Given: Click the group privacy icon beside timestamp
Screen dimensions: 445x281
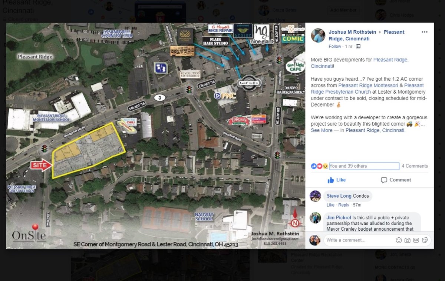Looking at the screenshot, I should (358, 47).
